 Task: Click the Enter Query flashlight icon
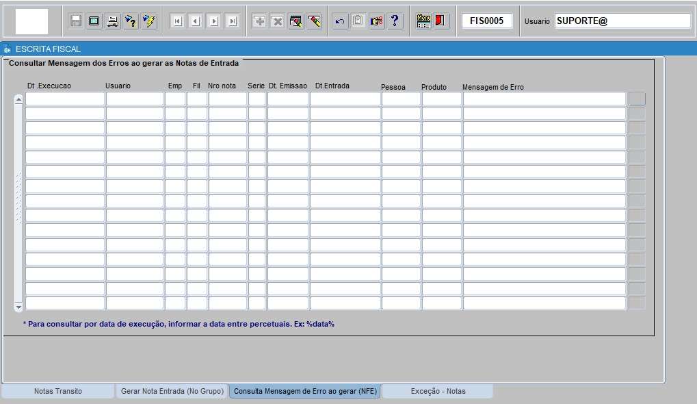[x=130, y=21]
